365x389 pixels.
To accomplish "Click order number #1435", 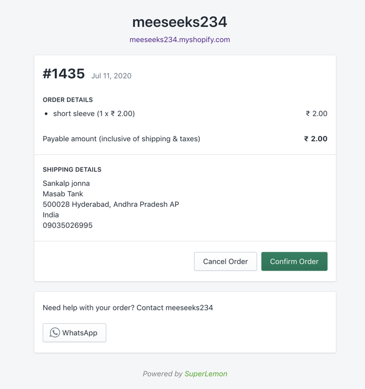I will pos(64,74).
